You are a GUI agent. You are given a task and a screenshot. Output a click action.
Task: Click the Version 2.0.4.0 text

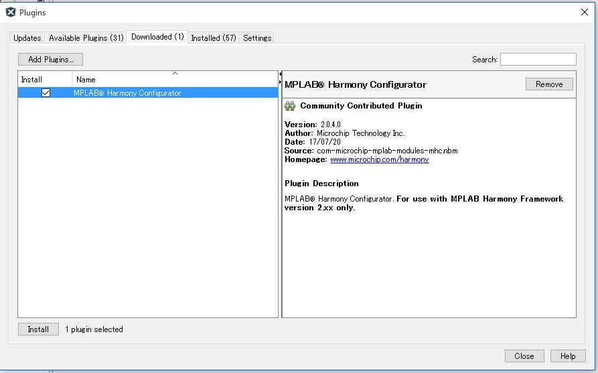coord(313,125)
